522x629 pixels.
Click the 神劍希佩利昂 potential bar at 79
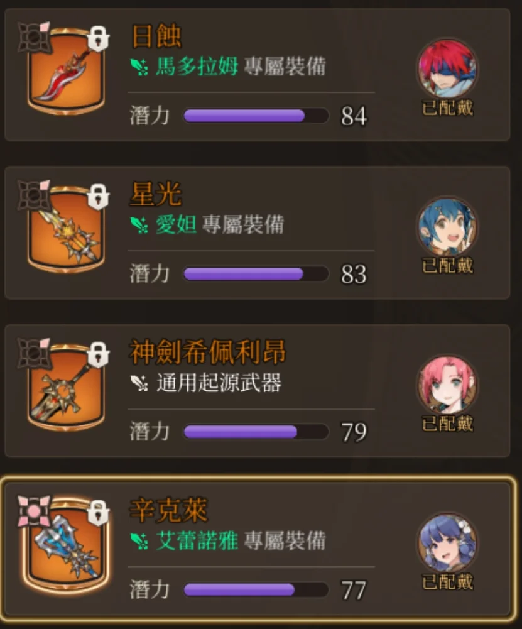[256, 432]
